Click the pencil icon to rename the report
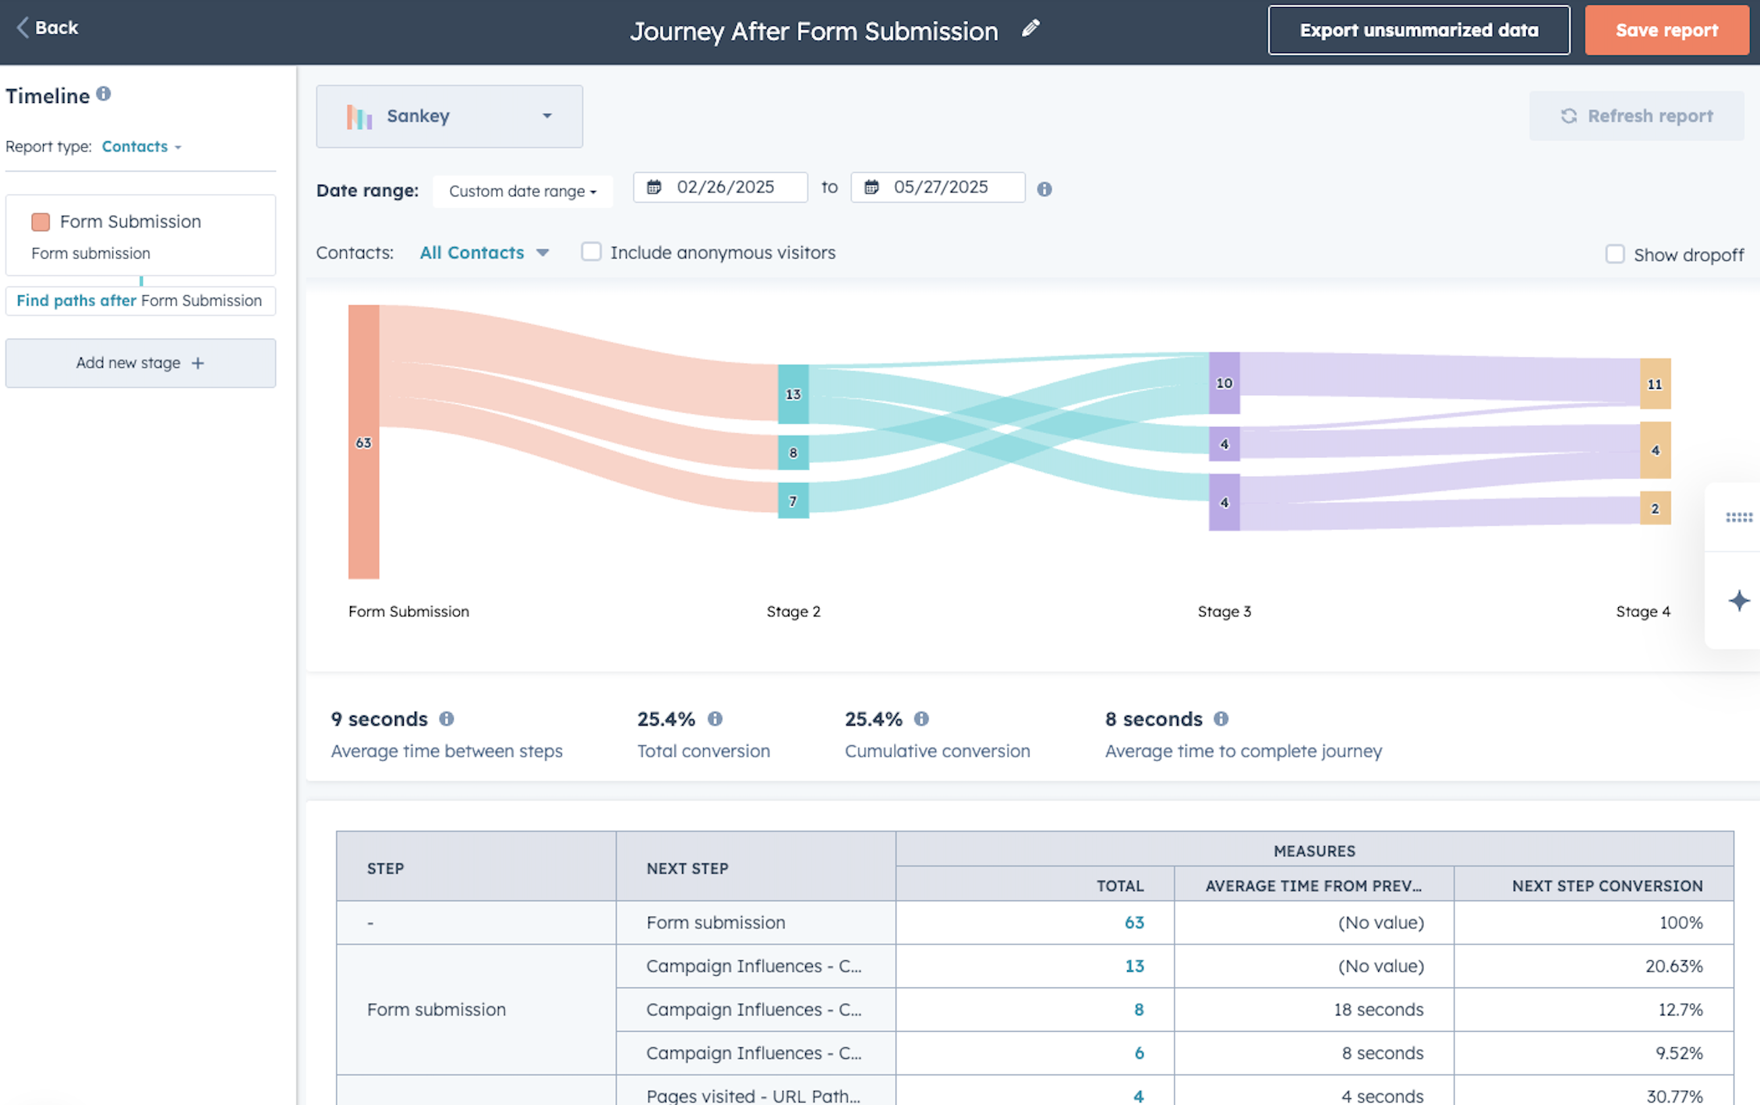This screenshot has width=1760, height=1105. pyautogui.click(x=1030, y=28)
